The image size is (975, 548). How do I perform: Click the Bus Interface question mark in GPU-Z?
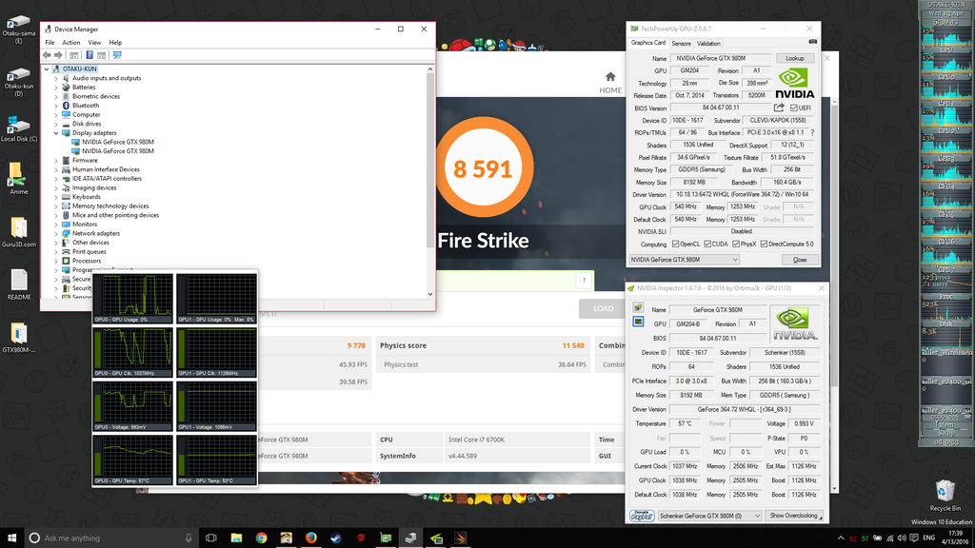pyautogui.click(x=812, y=132)
